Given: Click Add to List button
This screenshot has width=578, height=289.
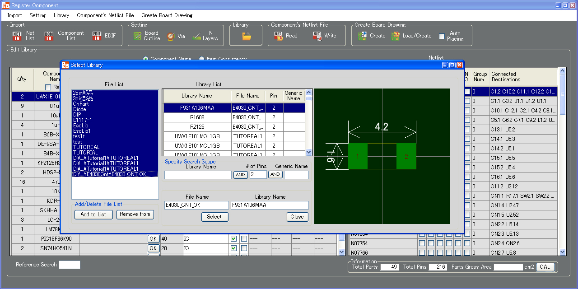Looking at the screenshot, I should point(93,214).
